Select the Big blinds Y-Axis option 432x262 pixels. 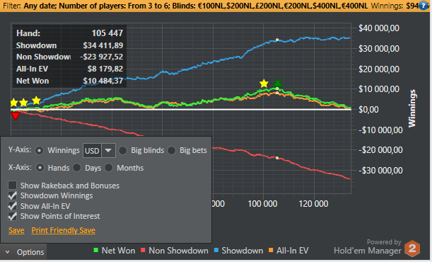click(122, 151)
